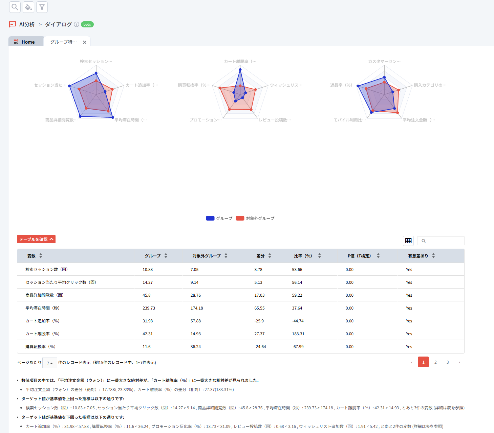Click the magnifier search icon in toolbar
This screenshot has height=433, width=494.
point(15,7)
